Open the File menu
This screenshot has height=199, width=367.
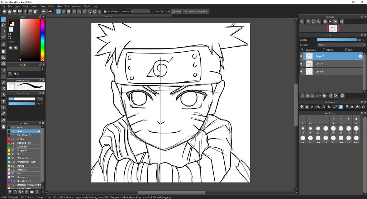[x=3, y=6]
